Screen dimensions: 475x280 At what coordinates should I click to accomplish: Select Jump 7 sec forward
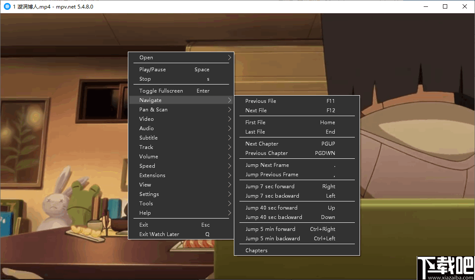click(270, 187)
